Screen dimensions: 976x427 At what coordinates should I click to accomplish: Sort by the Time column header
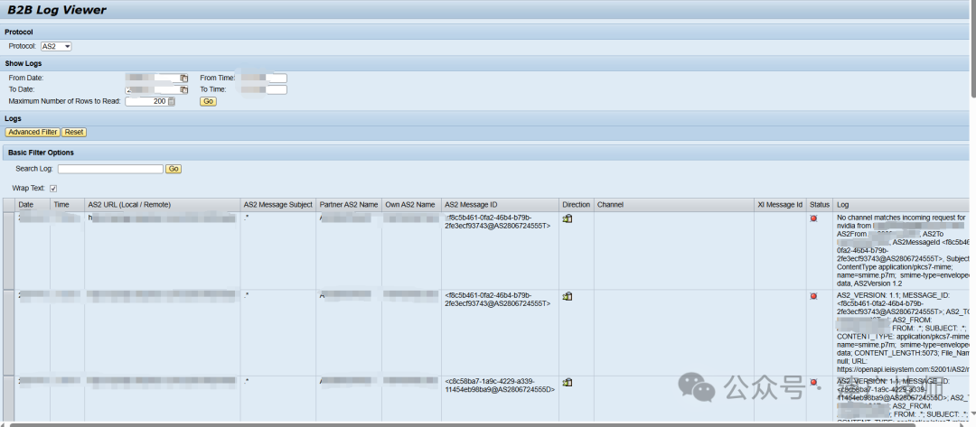click(x=67, y=205)
